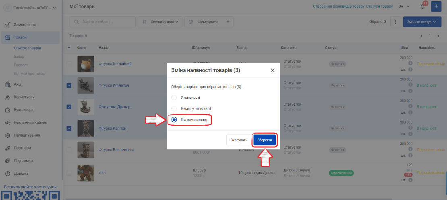Open the UA language dropdown
Screen dimensions: 447x200
click(x=404, y=6)
